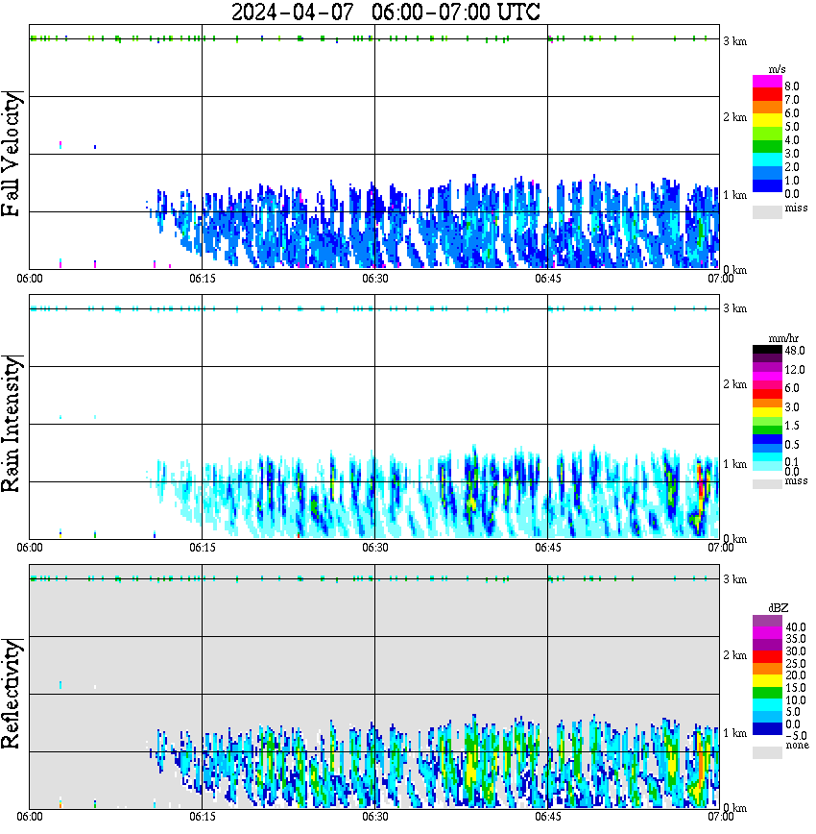Image resolution: width=816 pixels, height=834 pixels.
Task: Click the 2024-04-07 06:00-07:00 UTC title
Action: pos(386,12)
